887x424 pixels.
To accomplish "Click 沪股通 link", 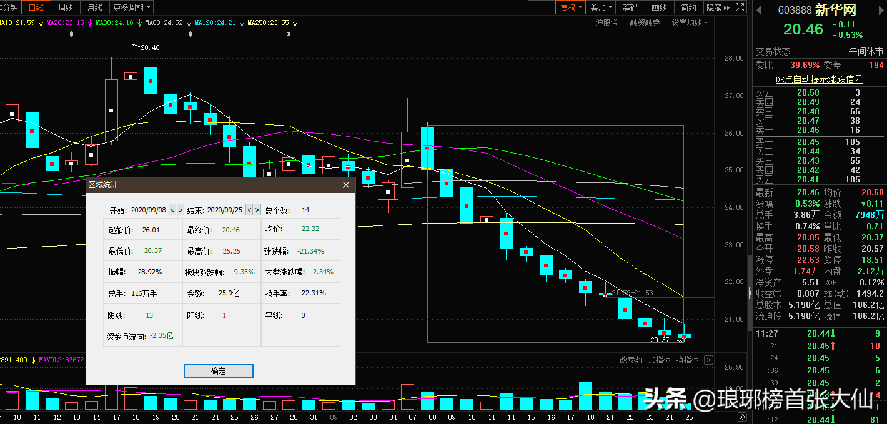I will pos(607,22).
